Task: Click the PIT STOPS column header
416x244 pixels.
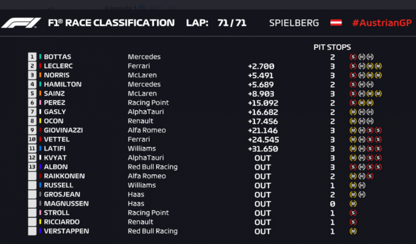Action: [x=332, y=47]
